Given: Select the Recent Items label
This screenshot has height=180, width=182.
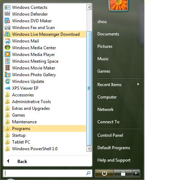Looking at the screenshot, I should (109, 85).
